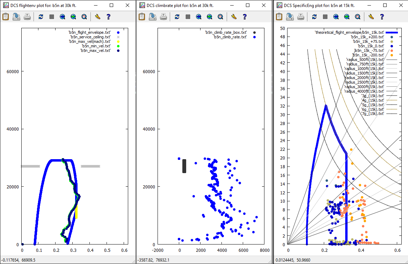Open help in the flightenv window

click(108, 16)
